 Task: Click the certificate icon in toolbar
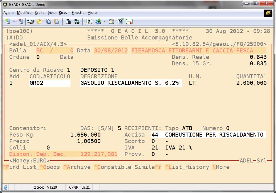click(129, 22)
